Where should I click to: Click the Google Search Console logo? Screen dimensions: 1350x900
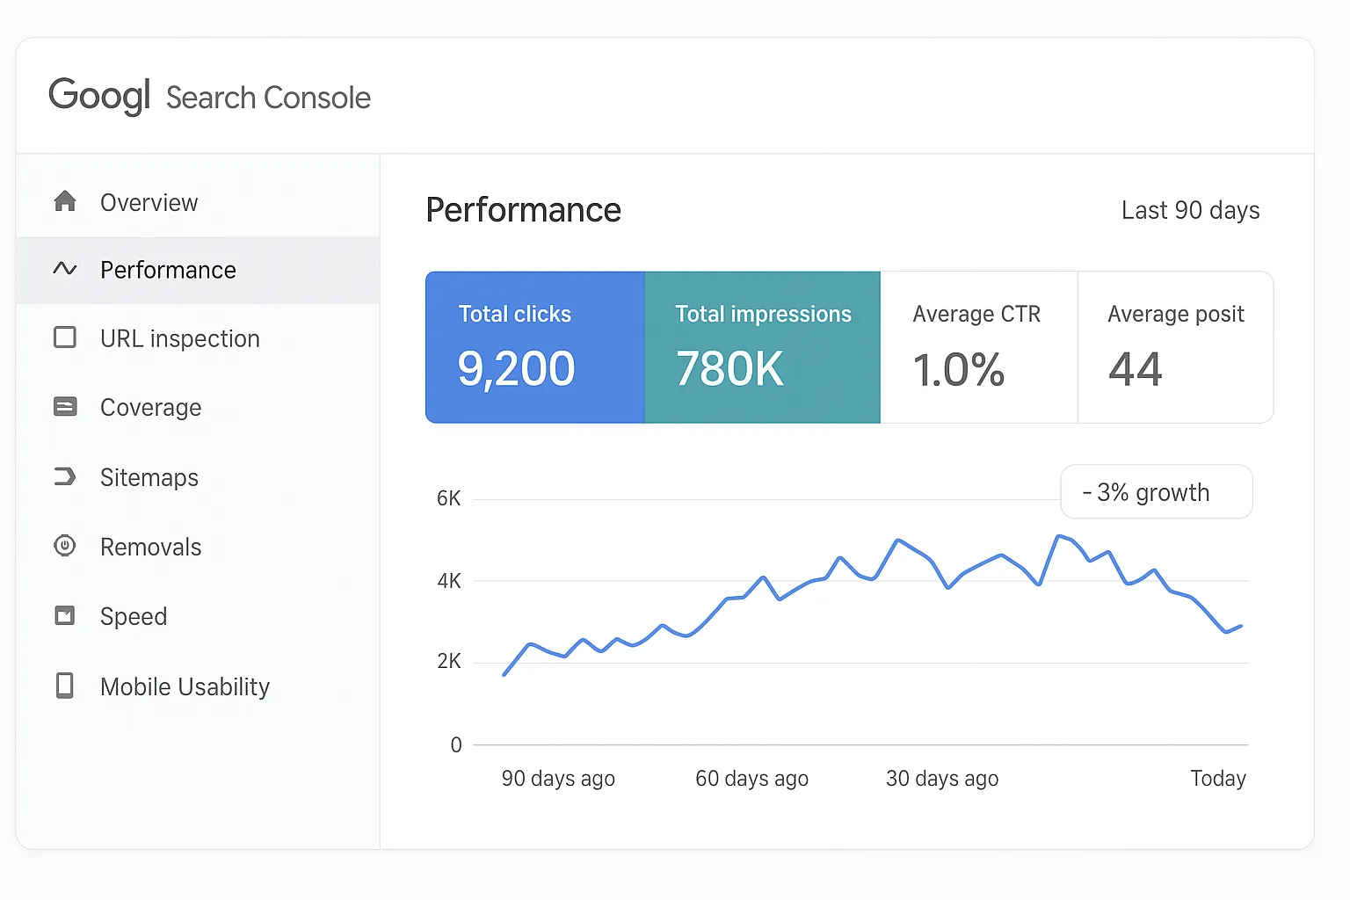pos(210,97)
